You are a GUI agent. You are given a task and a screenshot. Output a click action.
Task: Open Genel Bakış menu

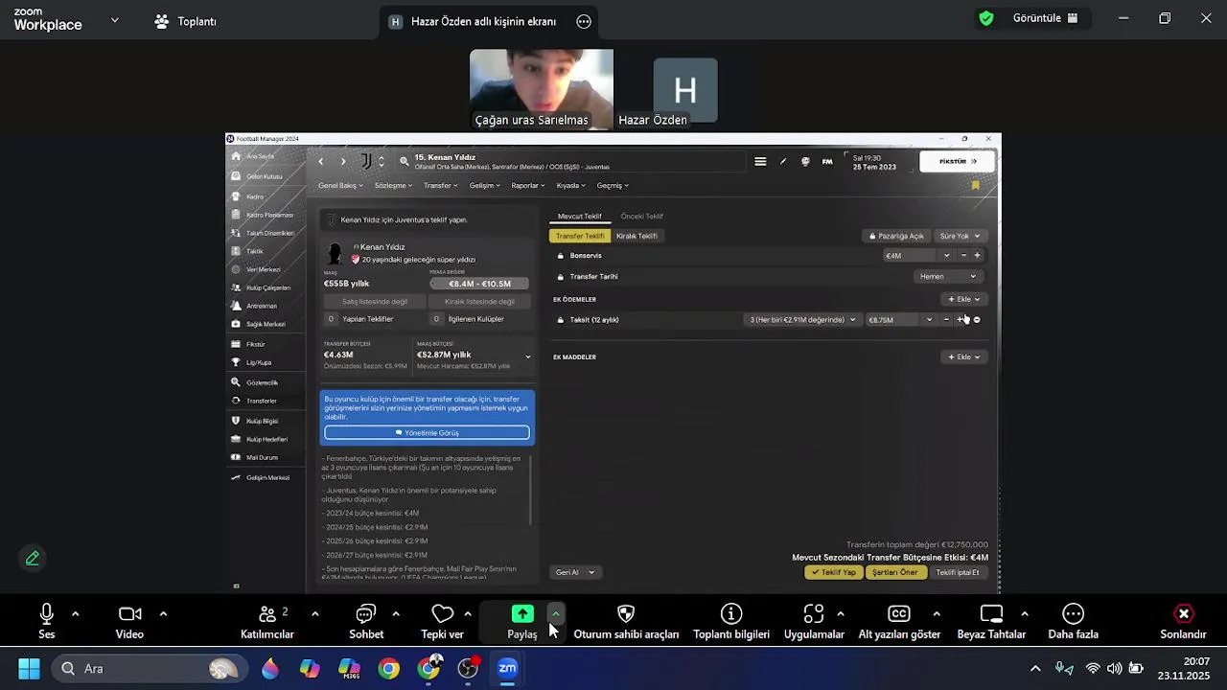[x=341, y=185]
